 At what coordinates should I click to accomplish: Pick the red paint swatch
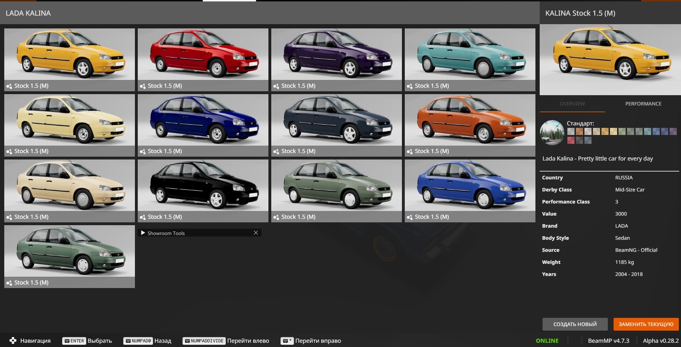click(x=571, y=140)
